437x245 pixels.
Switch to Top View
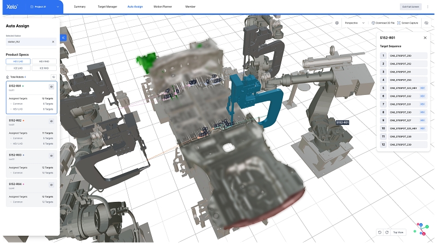pos(398,232)
